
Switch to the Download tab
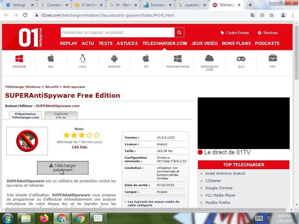click(x=158, y=5)
